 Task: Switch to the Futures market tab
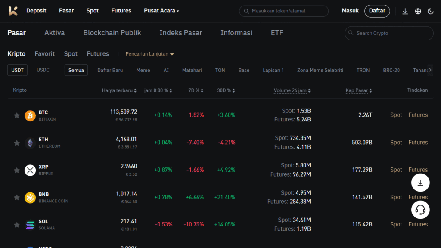point(98,53)
